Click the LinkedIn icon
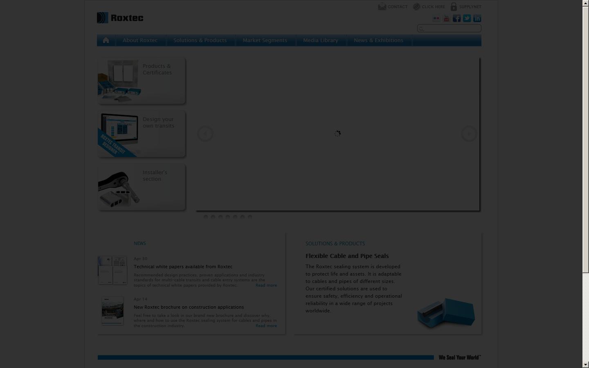The image size is (589, 368). click(477, 18)
